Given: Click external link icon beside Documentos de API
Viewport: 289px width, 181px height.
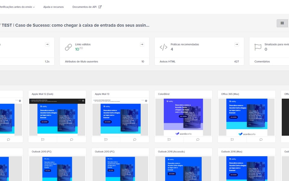Looking at the screenshot, I should (100, 7).
